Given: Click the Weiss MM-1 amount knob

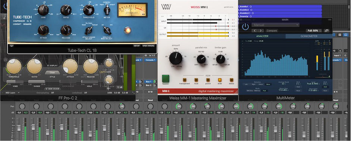Looking at the screenshot, I should coord(175,58).
